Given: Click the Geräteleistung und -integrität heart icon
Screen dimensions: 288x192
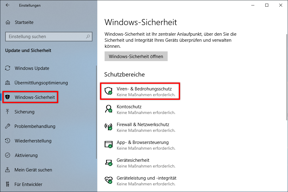Looking at the screenshot, I should (x=108, y=180).
